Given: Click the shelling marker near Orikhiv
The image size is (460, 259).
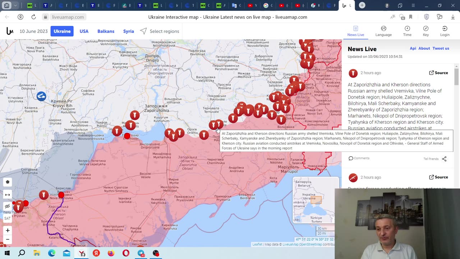Looking at the screenshot, I should click(x=204, y=135).
